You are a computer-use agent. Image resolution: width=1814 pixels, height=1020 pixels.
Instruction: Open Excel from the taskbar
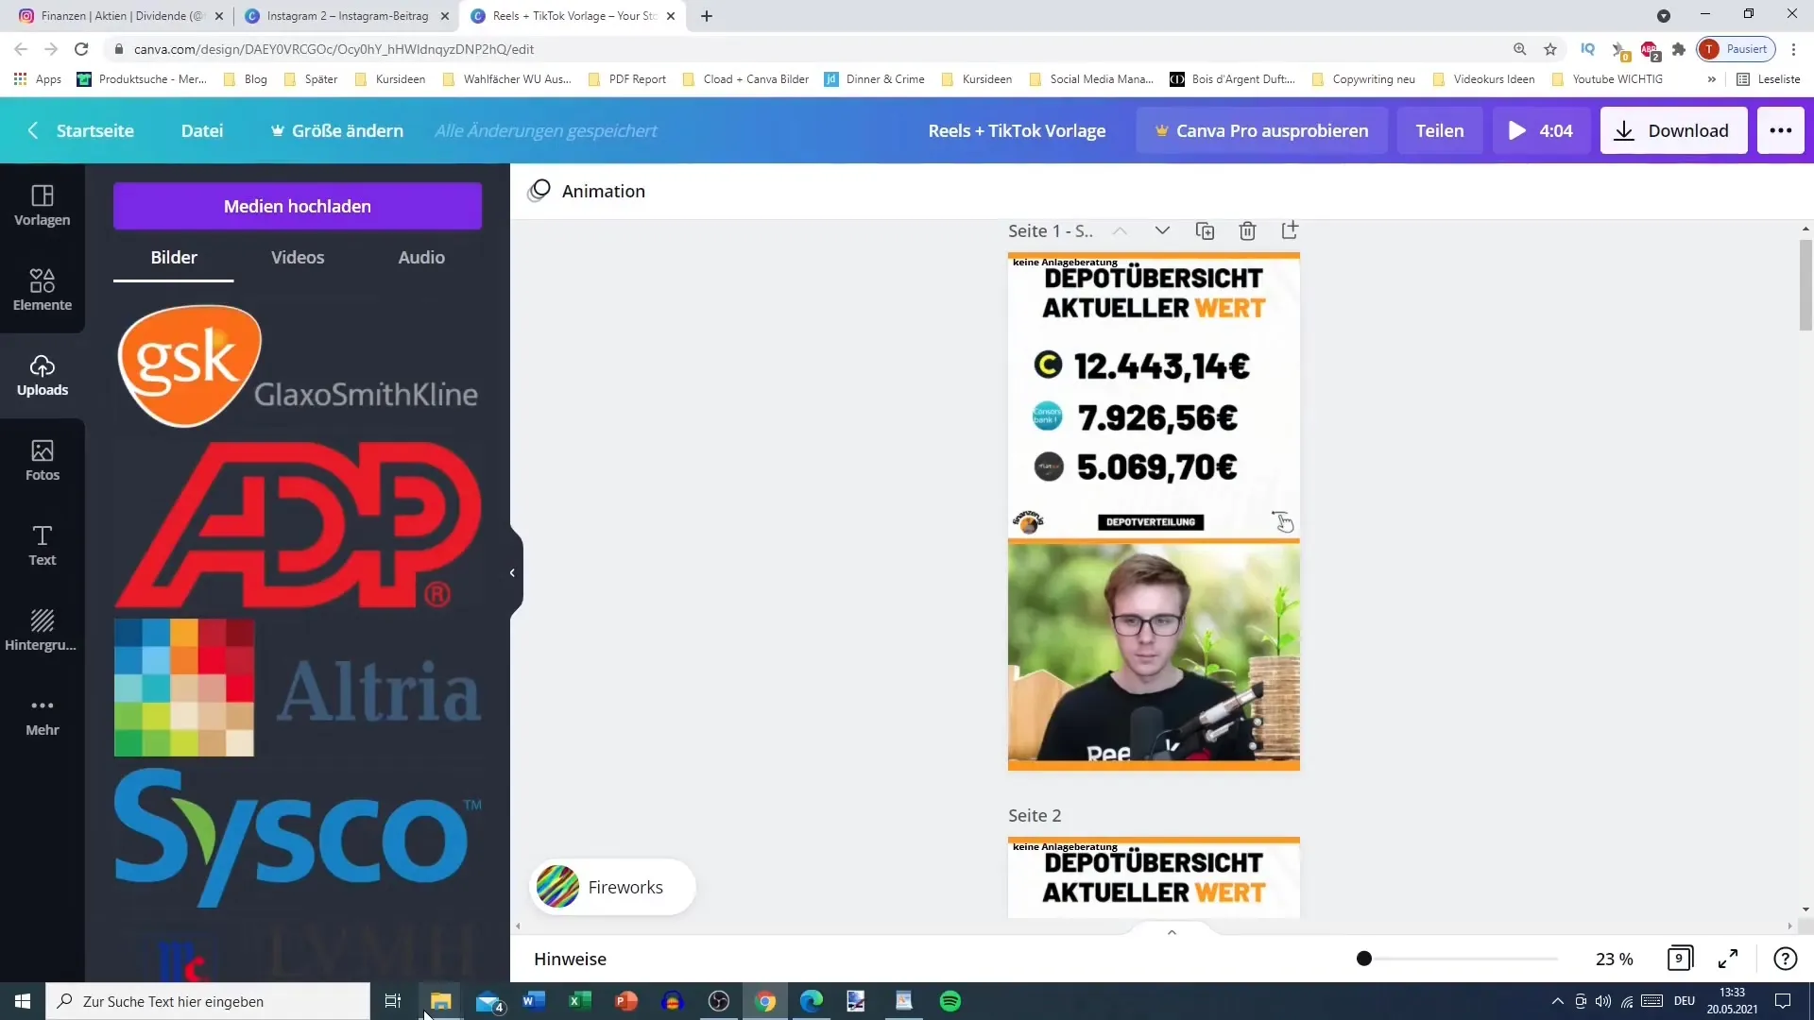pyautogui.click(x=580, y=1001)
